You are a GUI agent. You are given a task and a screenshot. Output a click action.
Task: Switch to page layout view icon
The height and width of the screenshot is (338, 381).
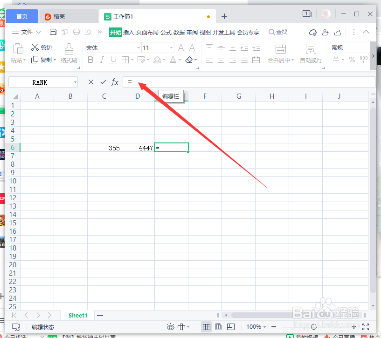pos(218,327)
